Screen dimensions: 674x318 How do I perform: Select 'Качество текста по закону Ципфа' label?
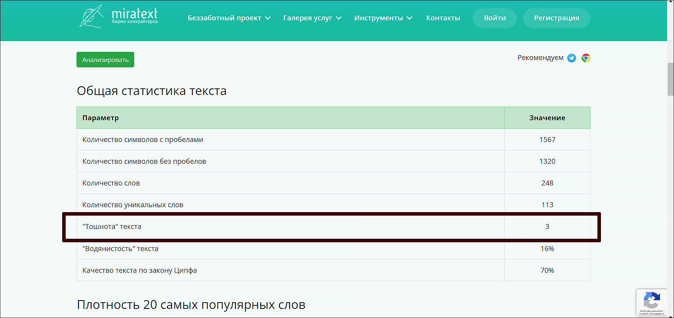click(139, 270)
